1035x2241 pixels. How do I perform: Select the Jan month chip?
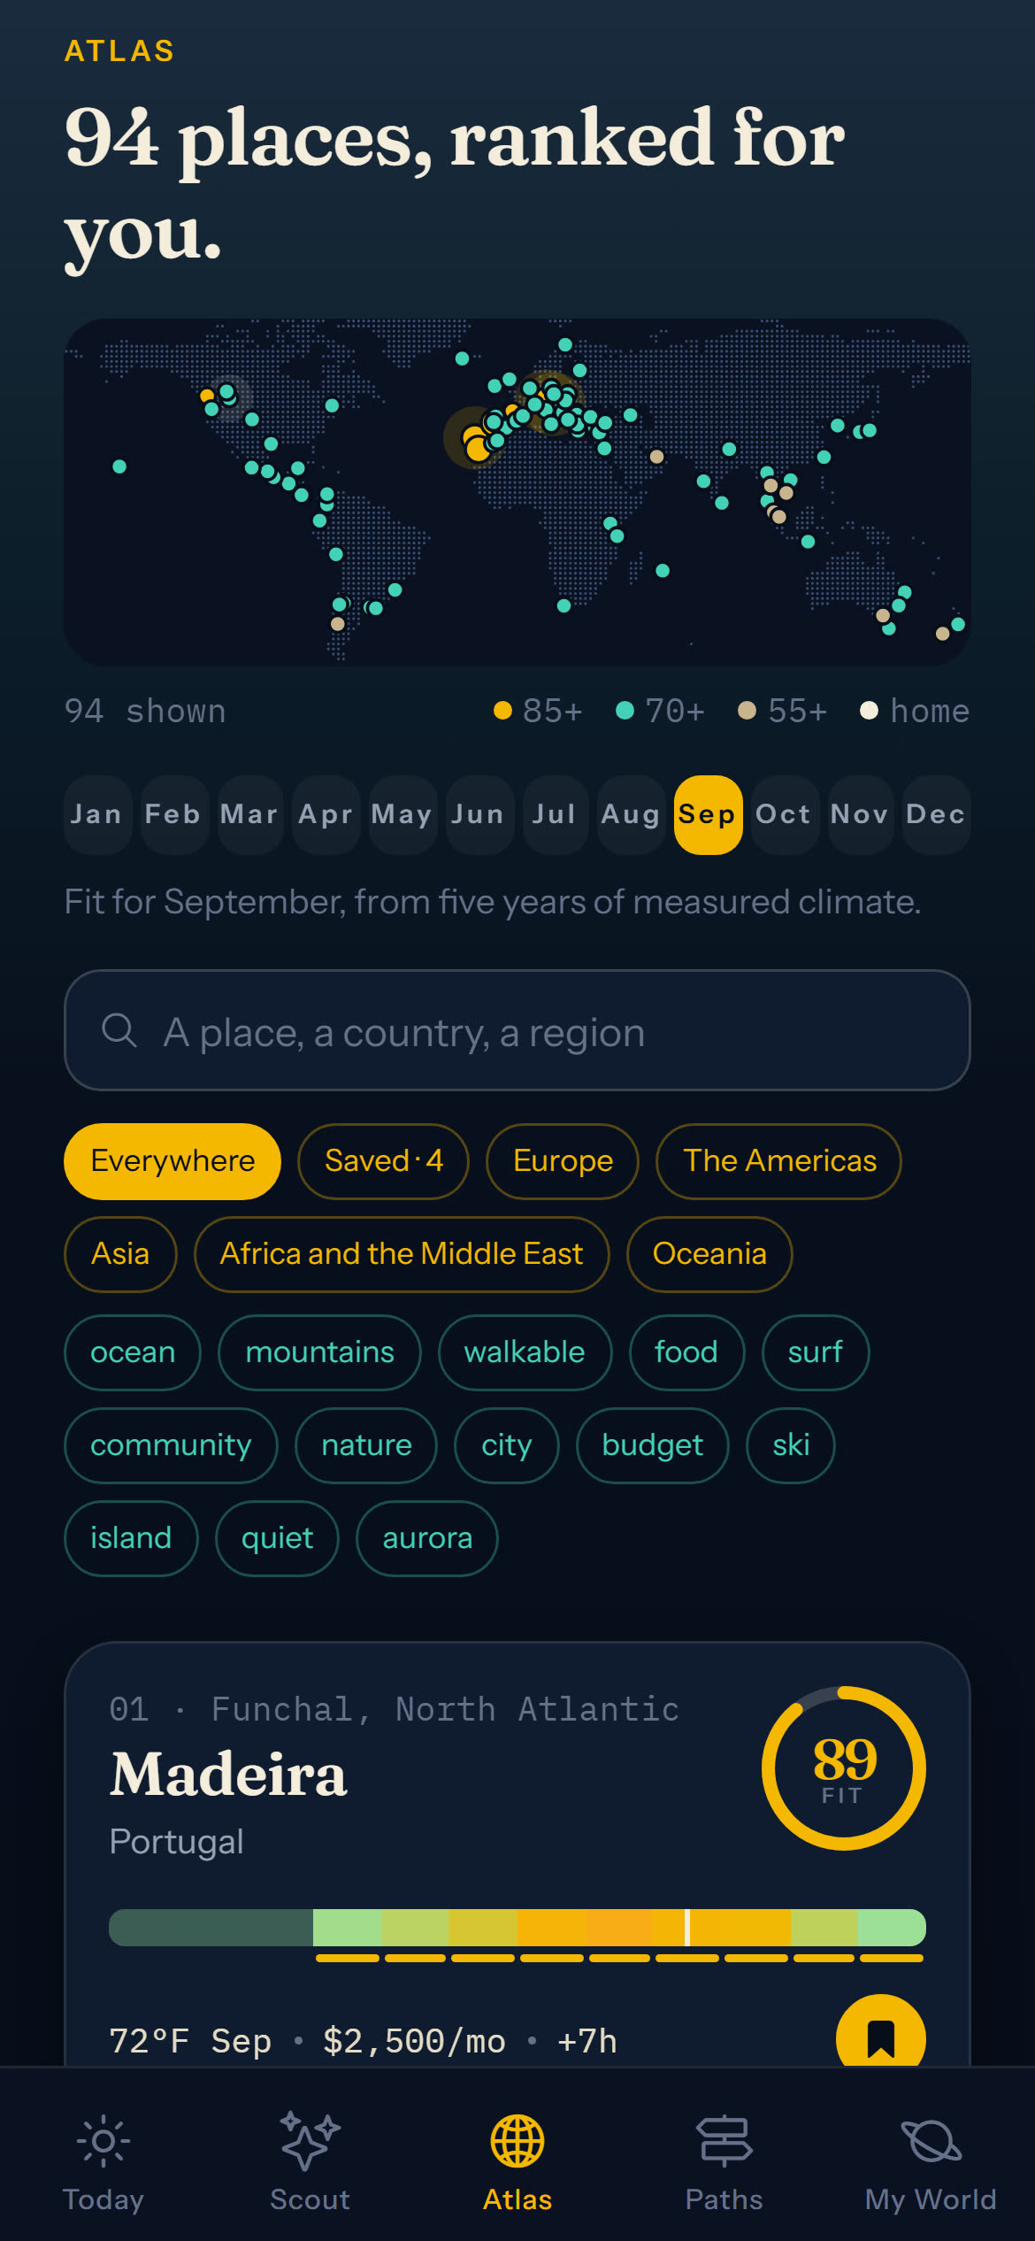click(x=96, y=814)
